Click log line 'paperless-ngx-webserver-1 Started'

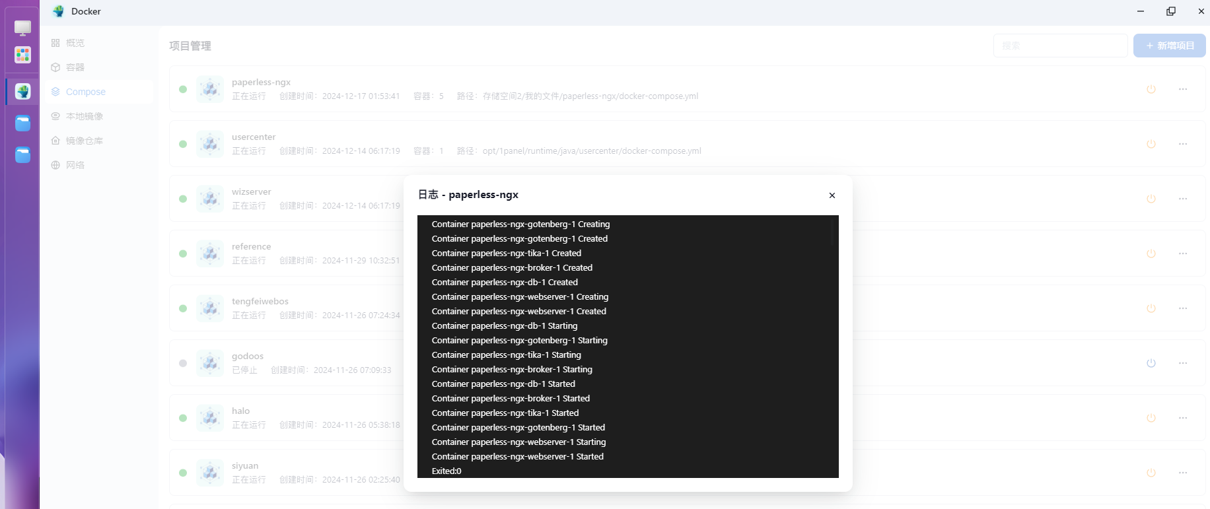click(518, 457)
